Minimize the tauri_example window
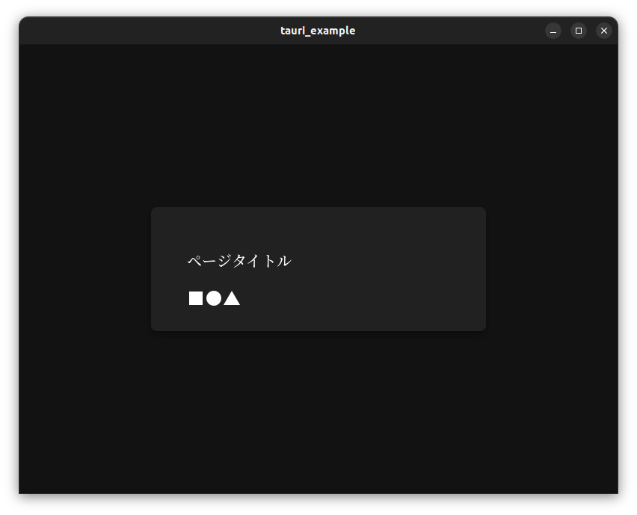 553,31
